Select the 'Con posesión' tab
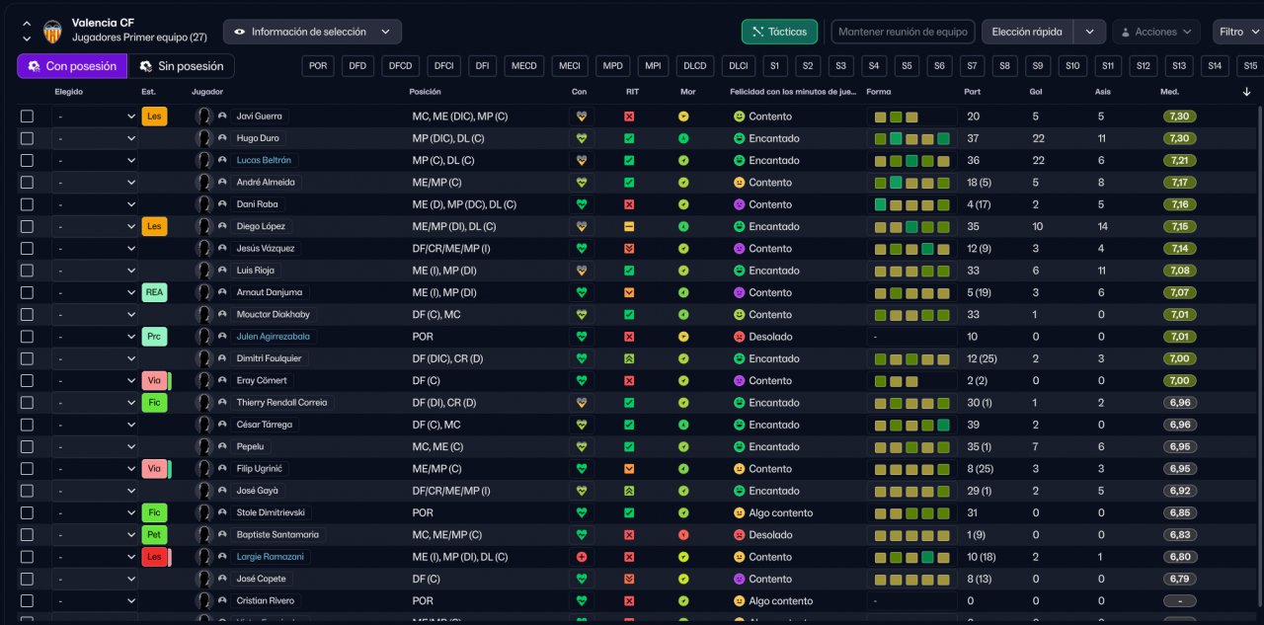Image resolution: width=1264 pixels, height=625 pixels. click(72, 66)
